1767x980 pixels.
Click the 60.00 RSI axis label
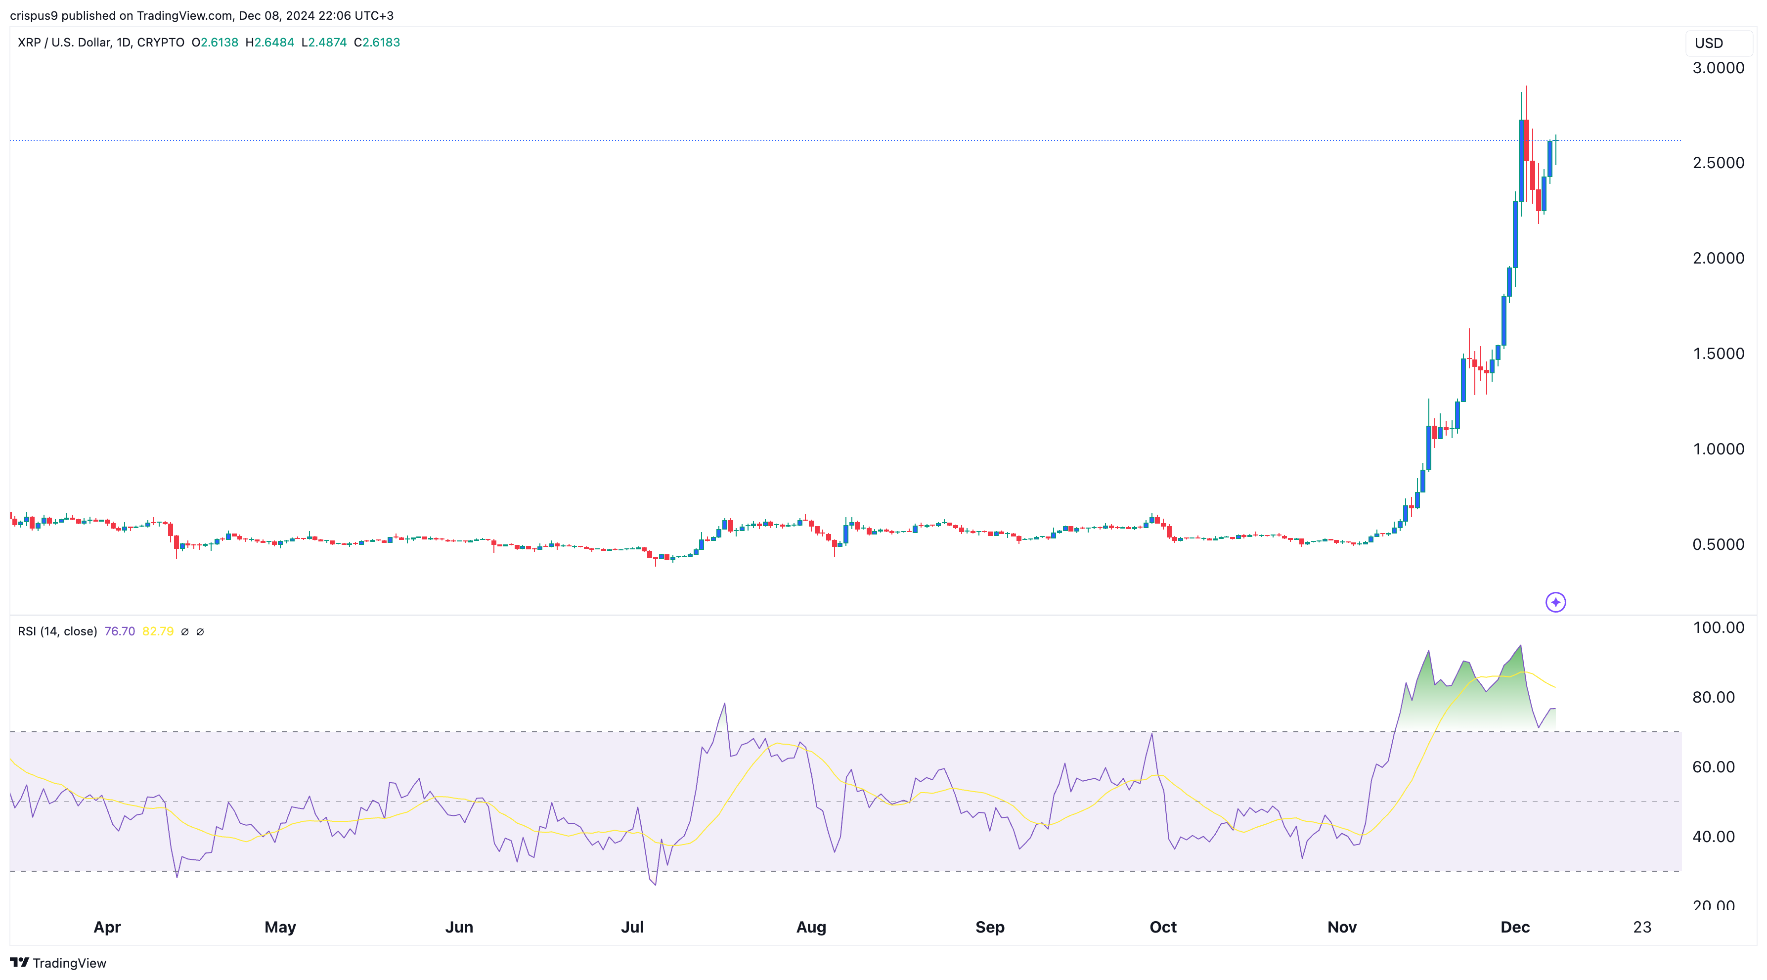[x=1714, y=767]
